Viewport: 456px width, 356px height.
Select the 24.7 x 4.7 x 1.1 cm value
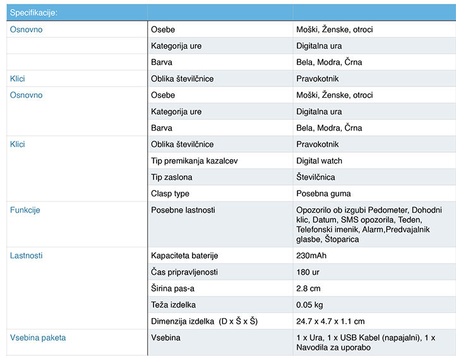[330, 321]
